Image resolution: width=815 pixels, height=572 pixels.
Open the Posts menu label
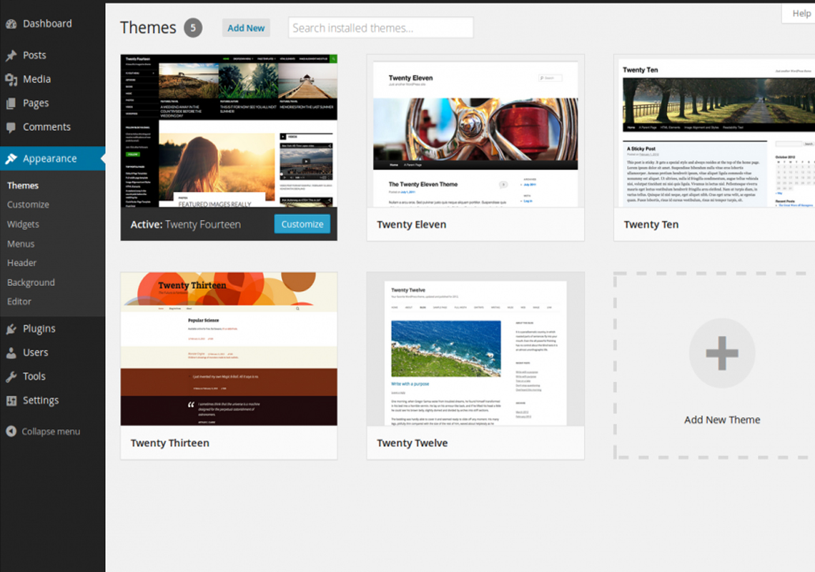[34, 55]
